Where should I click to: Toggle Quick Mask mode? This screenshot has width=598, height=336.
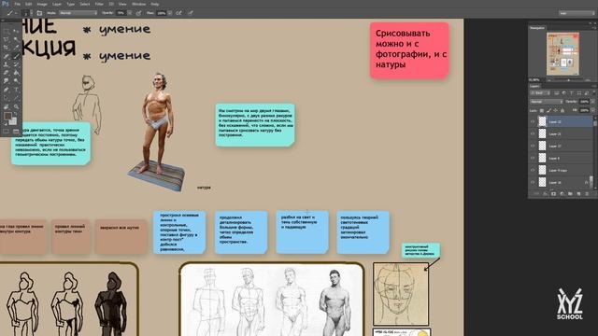[x=7, y=131]
